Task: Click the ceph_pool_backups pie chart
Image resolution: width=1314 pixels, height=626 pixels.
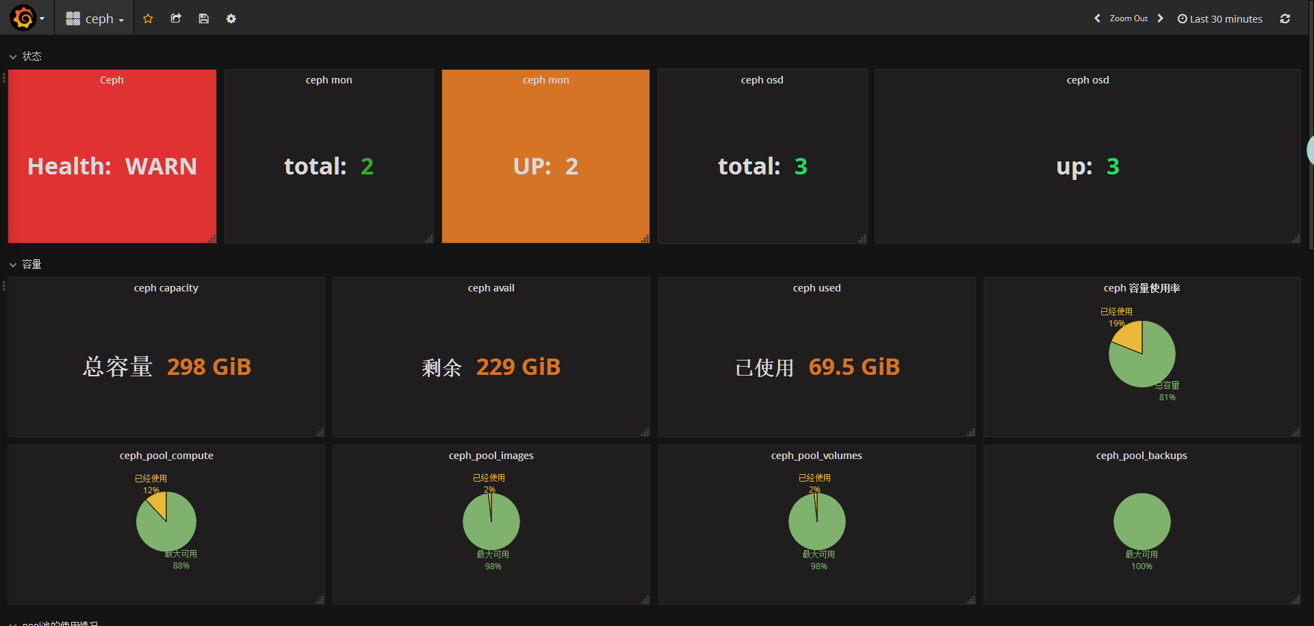Action: (1142, 521)
